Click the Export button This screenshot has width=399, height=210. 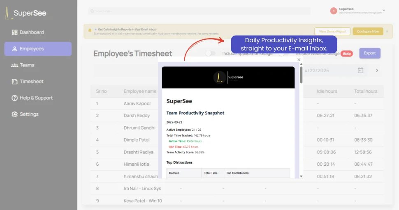[370, 53]
